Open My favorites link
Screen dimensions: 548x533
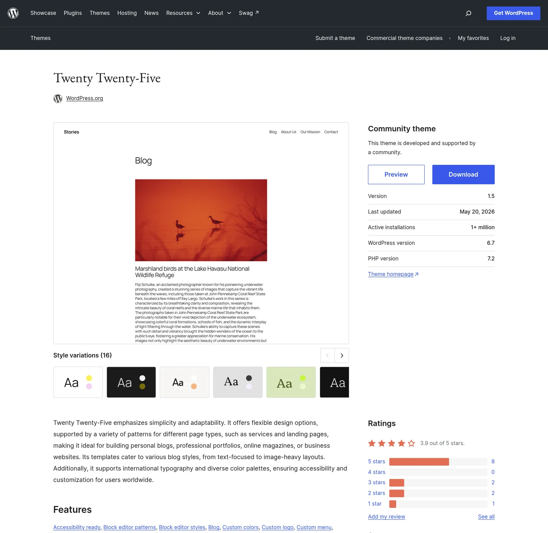point(473,38)
